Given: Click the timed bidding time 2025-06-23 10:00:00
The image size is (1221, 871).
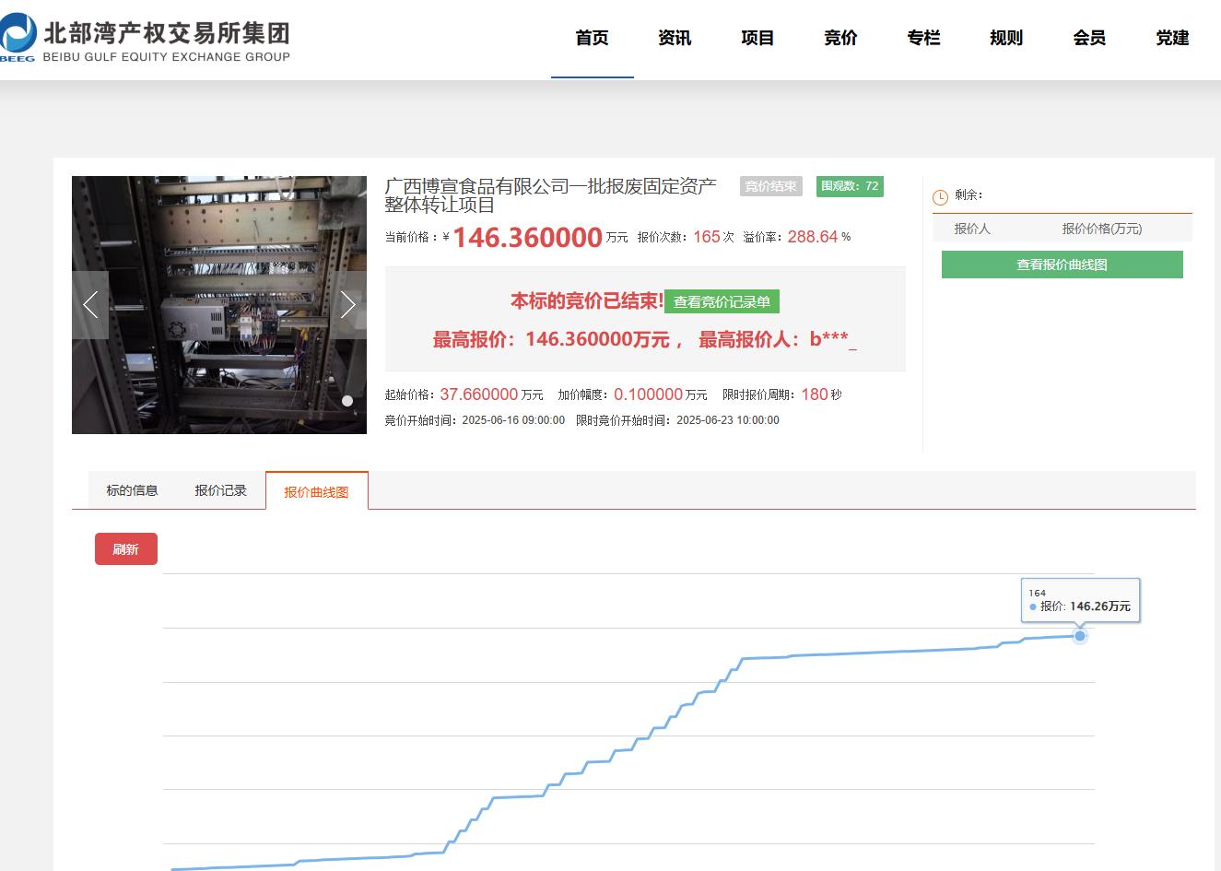Looking at the screenshot, I should pos(728,420).
